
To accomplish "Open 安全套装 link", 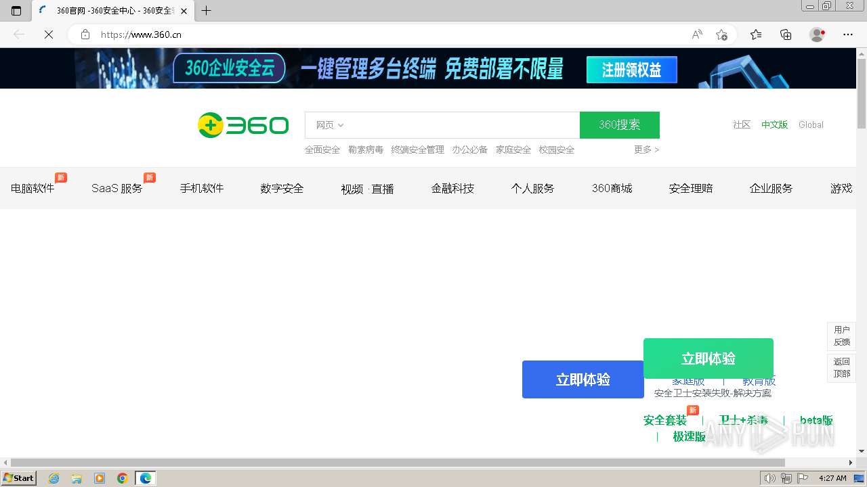I will (x=665, y=421).
